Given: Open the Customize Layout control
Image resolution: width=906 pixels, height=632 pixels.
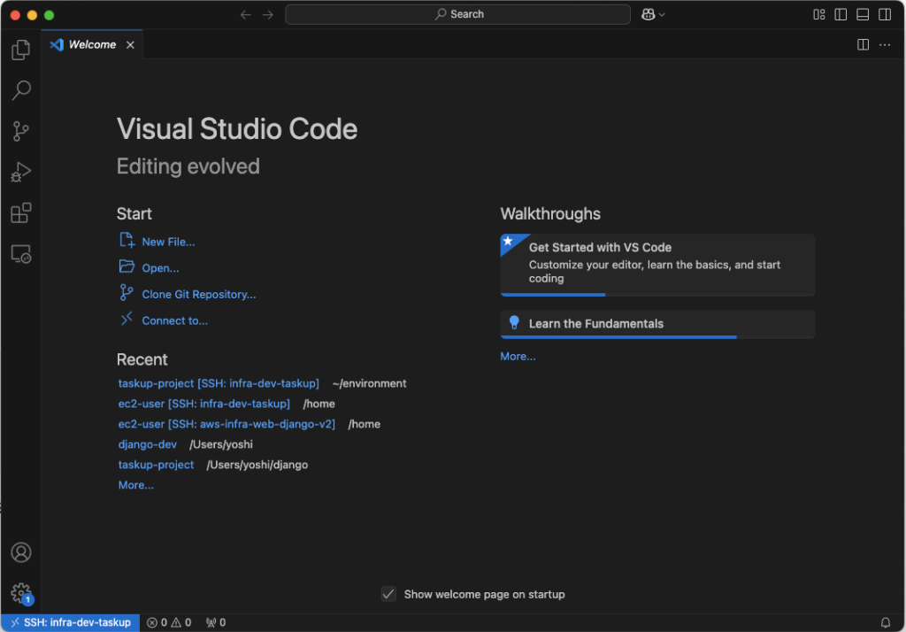Looking at the screenshot, I should pos(818,14).
